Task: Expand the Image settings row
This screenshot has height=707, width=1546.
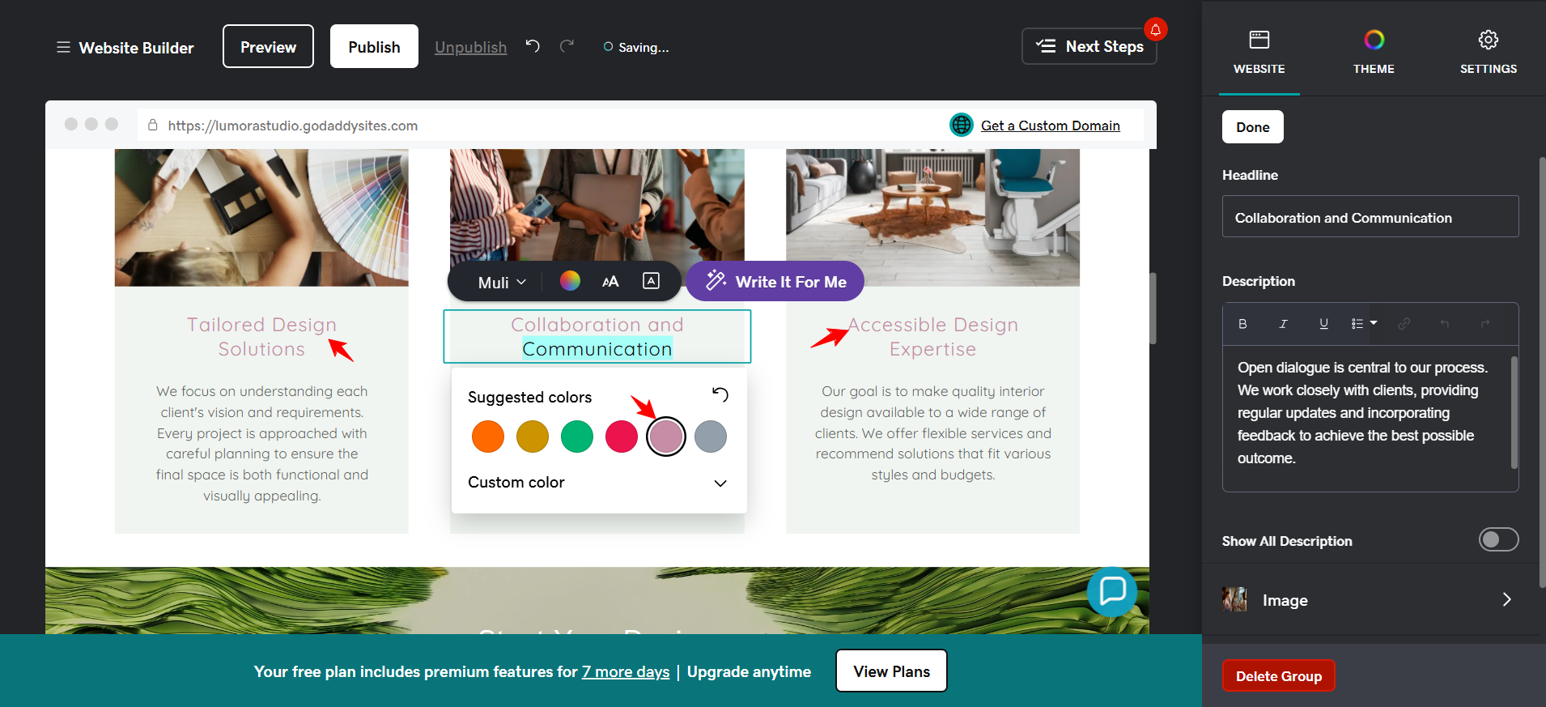Action: point(1370,599)
